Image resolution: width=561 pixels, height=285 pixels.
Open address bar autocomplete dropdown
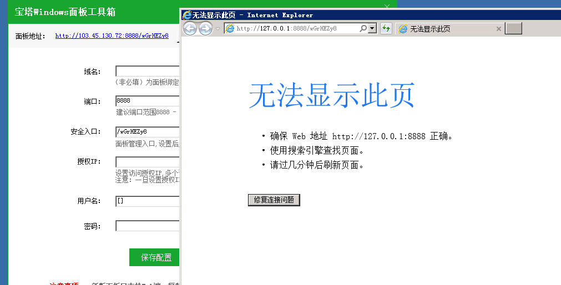[x=372, y=28]
